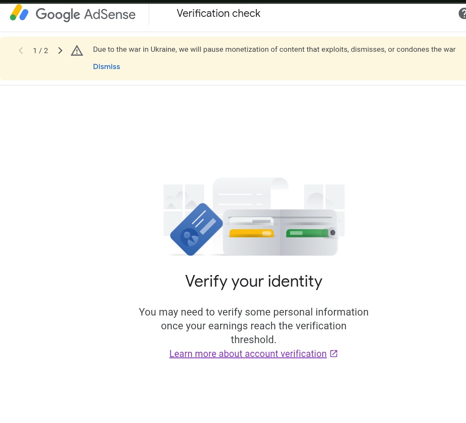Viewport: 466px width, 423px height.
Task: Click the earnings verification threshold paragraph
Action: coord(254,326)
